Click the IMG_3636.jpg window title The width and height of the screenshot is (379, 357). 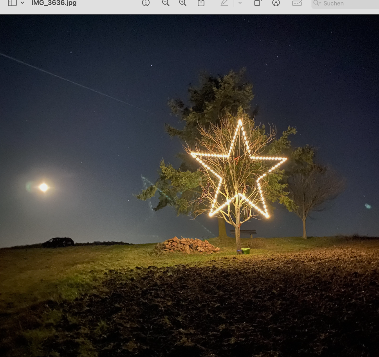(54, 3)
